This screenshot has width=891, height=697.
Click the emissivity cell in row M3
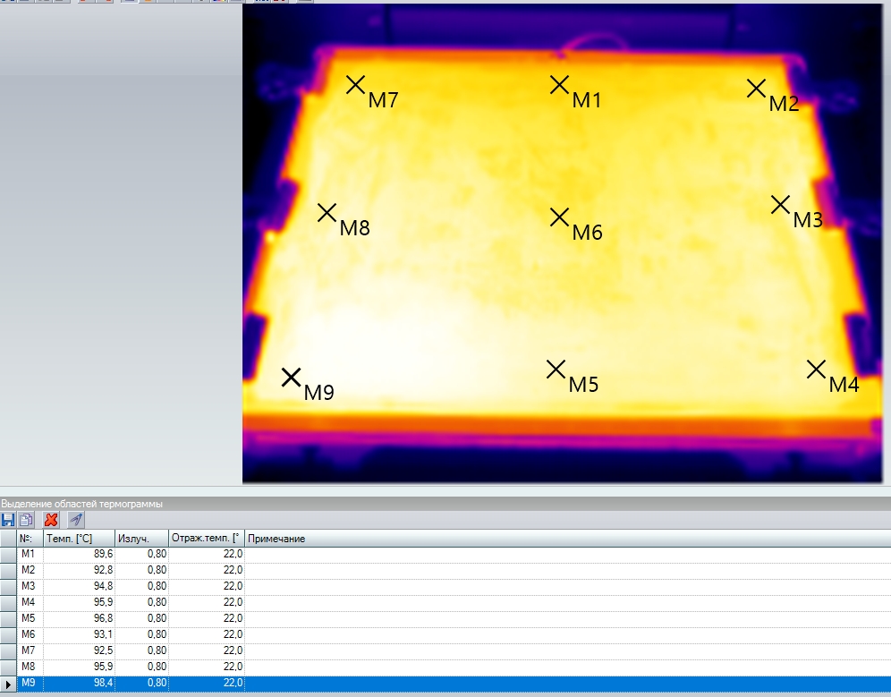pyautogui.click(x=141, y=586)
